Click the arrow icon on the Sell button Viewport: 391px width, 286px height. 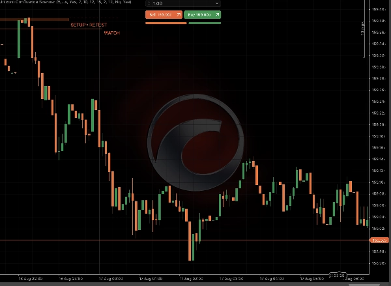click(179, 15)
